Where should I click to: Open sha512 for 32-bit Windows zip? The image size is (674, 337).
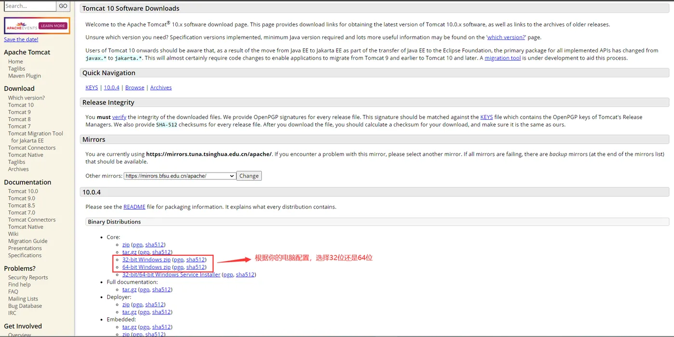[x=196, y=260]
